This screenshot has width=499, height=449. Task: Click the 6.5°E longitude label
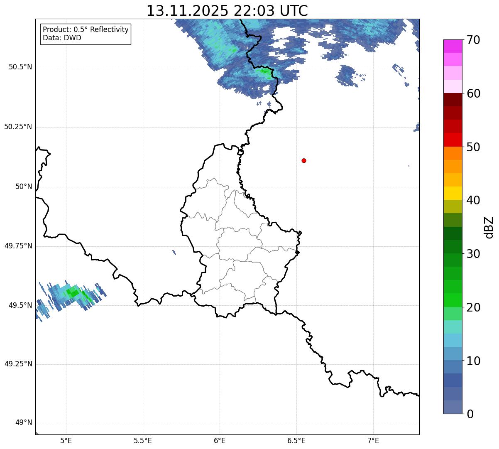[296, 440]
